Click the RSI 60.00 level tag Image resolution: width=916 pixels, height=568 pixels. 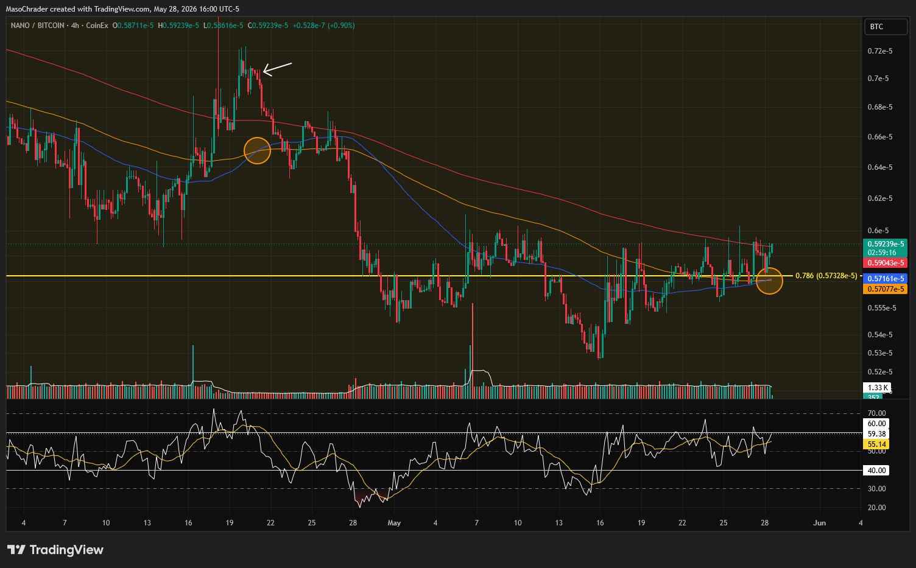coord(876,424)
